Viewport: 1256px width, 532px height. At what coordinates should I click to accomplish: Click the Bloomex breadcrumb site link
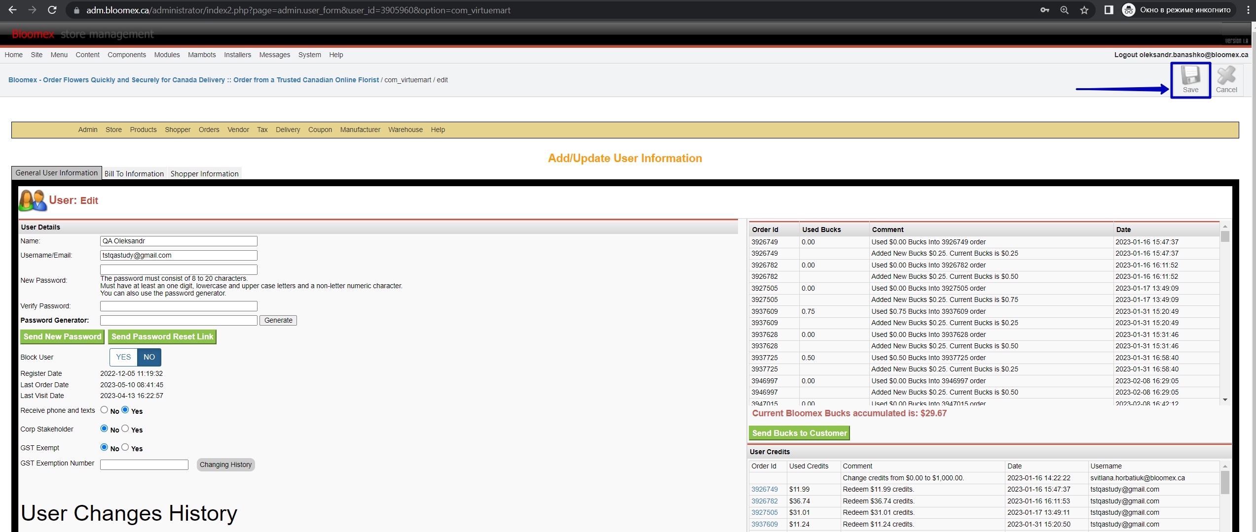(x=193, y=80)
